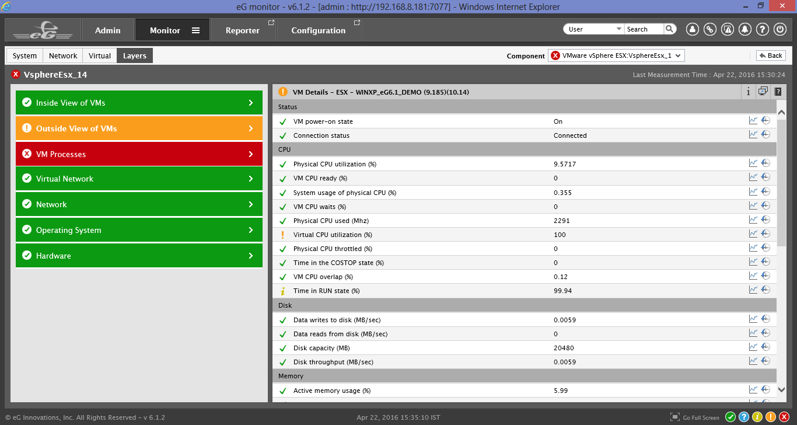Open the monitor alert warning icon

[727, 29]
